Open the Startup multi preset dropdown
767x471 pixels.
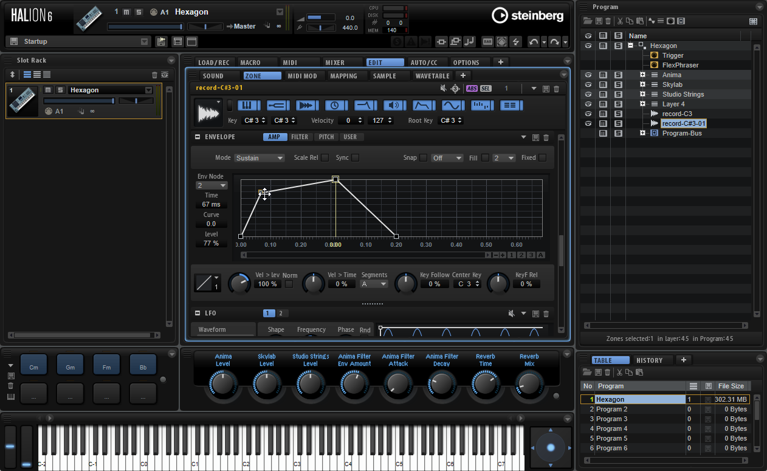[x=144, y=41]
